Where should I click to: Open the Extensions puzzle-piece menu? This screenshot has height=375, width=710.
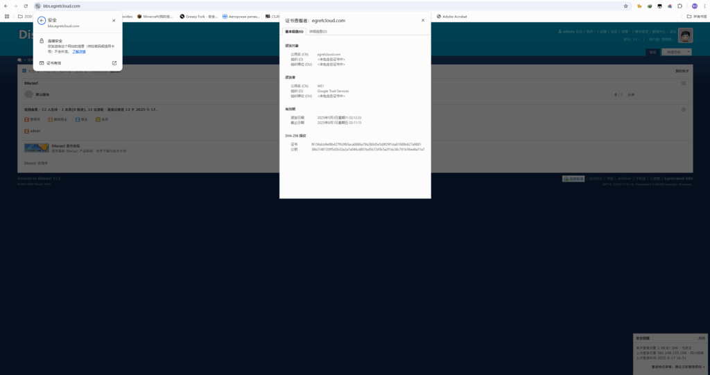[x=679, y=6]
